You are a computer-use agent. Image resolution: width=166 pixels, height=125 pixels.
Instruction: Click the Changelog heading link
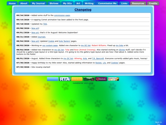coord(83,10)
